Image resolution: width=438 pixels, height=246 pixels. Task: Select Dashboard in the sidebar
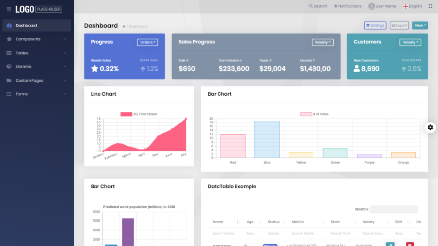coord(36,26)
